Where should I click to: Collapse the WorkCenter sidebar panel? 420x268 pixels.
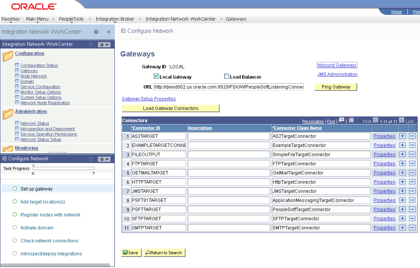108,32
